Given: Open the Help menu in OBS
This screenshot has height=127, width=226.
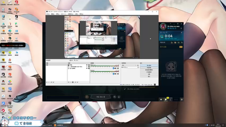Looking at the screenshot, I should (x=81, y=14).
